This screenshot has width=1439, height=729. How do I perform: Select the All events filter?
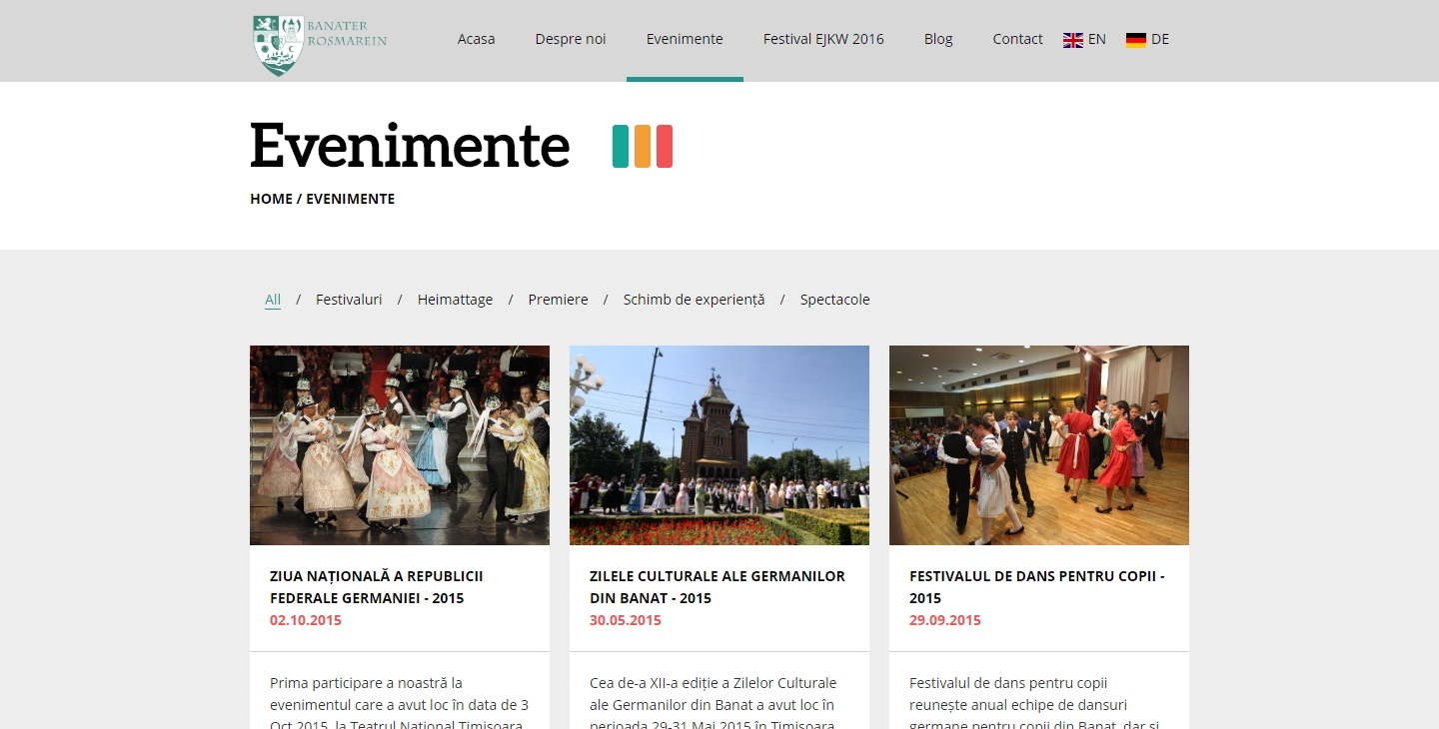pyautogui.click(x=273, y=300)
